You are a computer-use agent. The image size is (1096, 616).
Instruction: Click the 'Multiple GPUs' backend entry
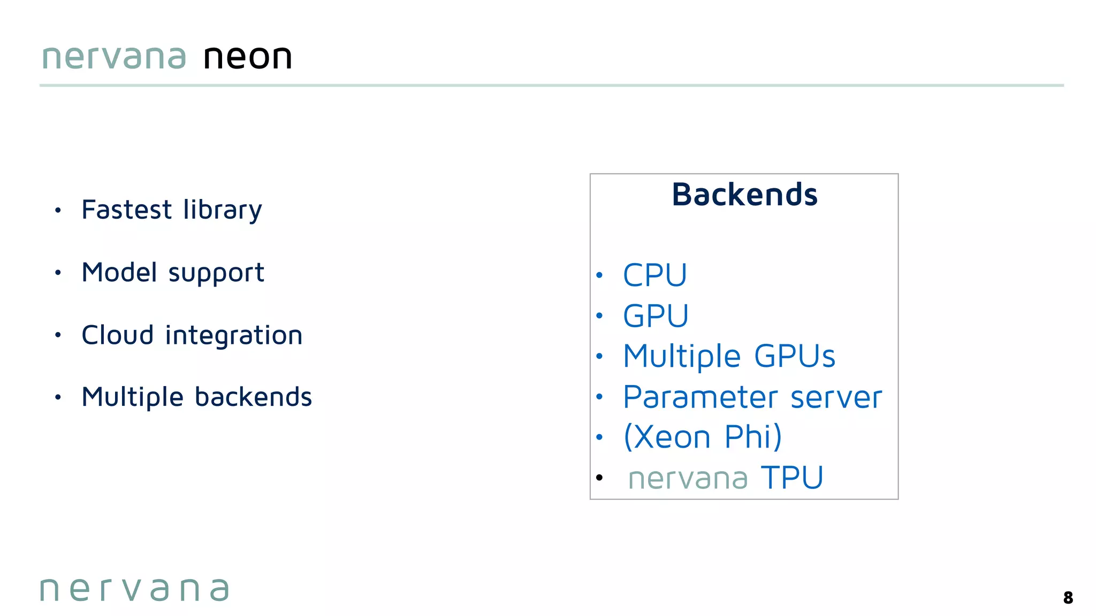[x=729, y=357]
